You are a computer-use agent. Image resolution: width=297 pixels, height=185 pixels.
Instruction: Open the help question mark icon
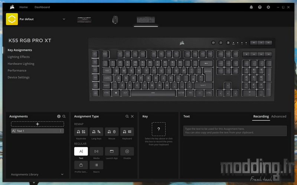(x=260, y=7)
